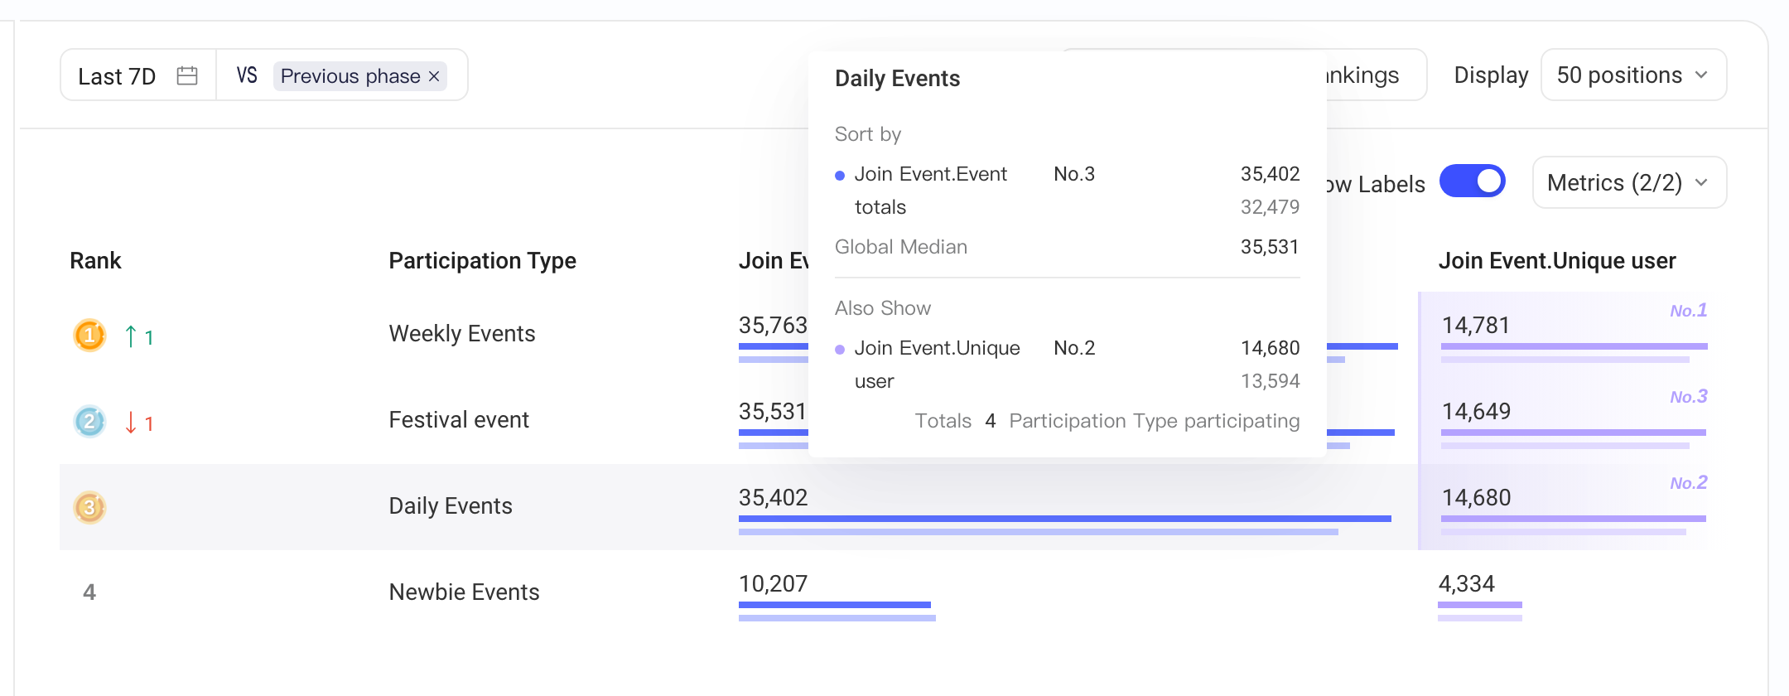
Task: Click the gold rank 1 medal icon
Action: coord(89,336)
